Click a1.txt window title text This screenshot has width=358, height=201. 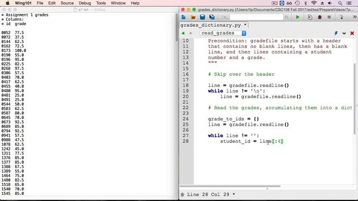tap(83, 9)
